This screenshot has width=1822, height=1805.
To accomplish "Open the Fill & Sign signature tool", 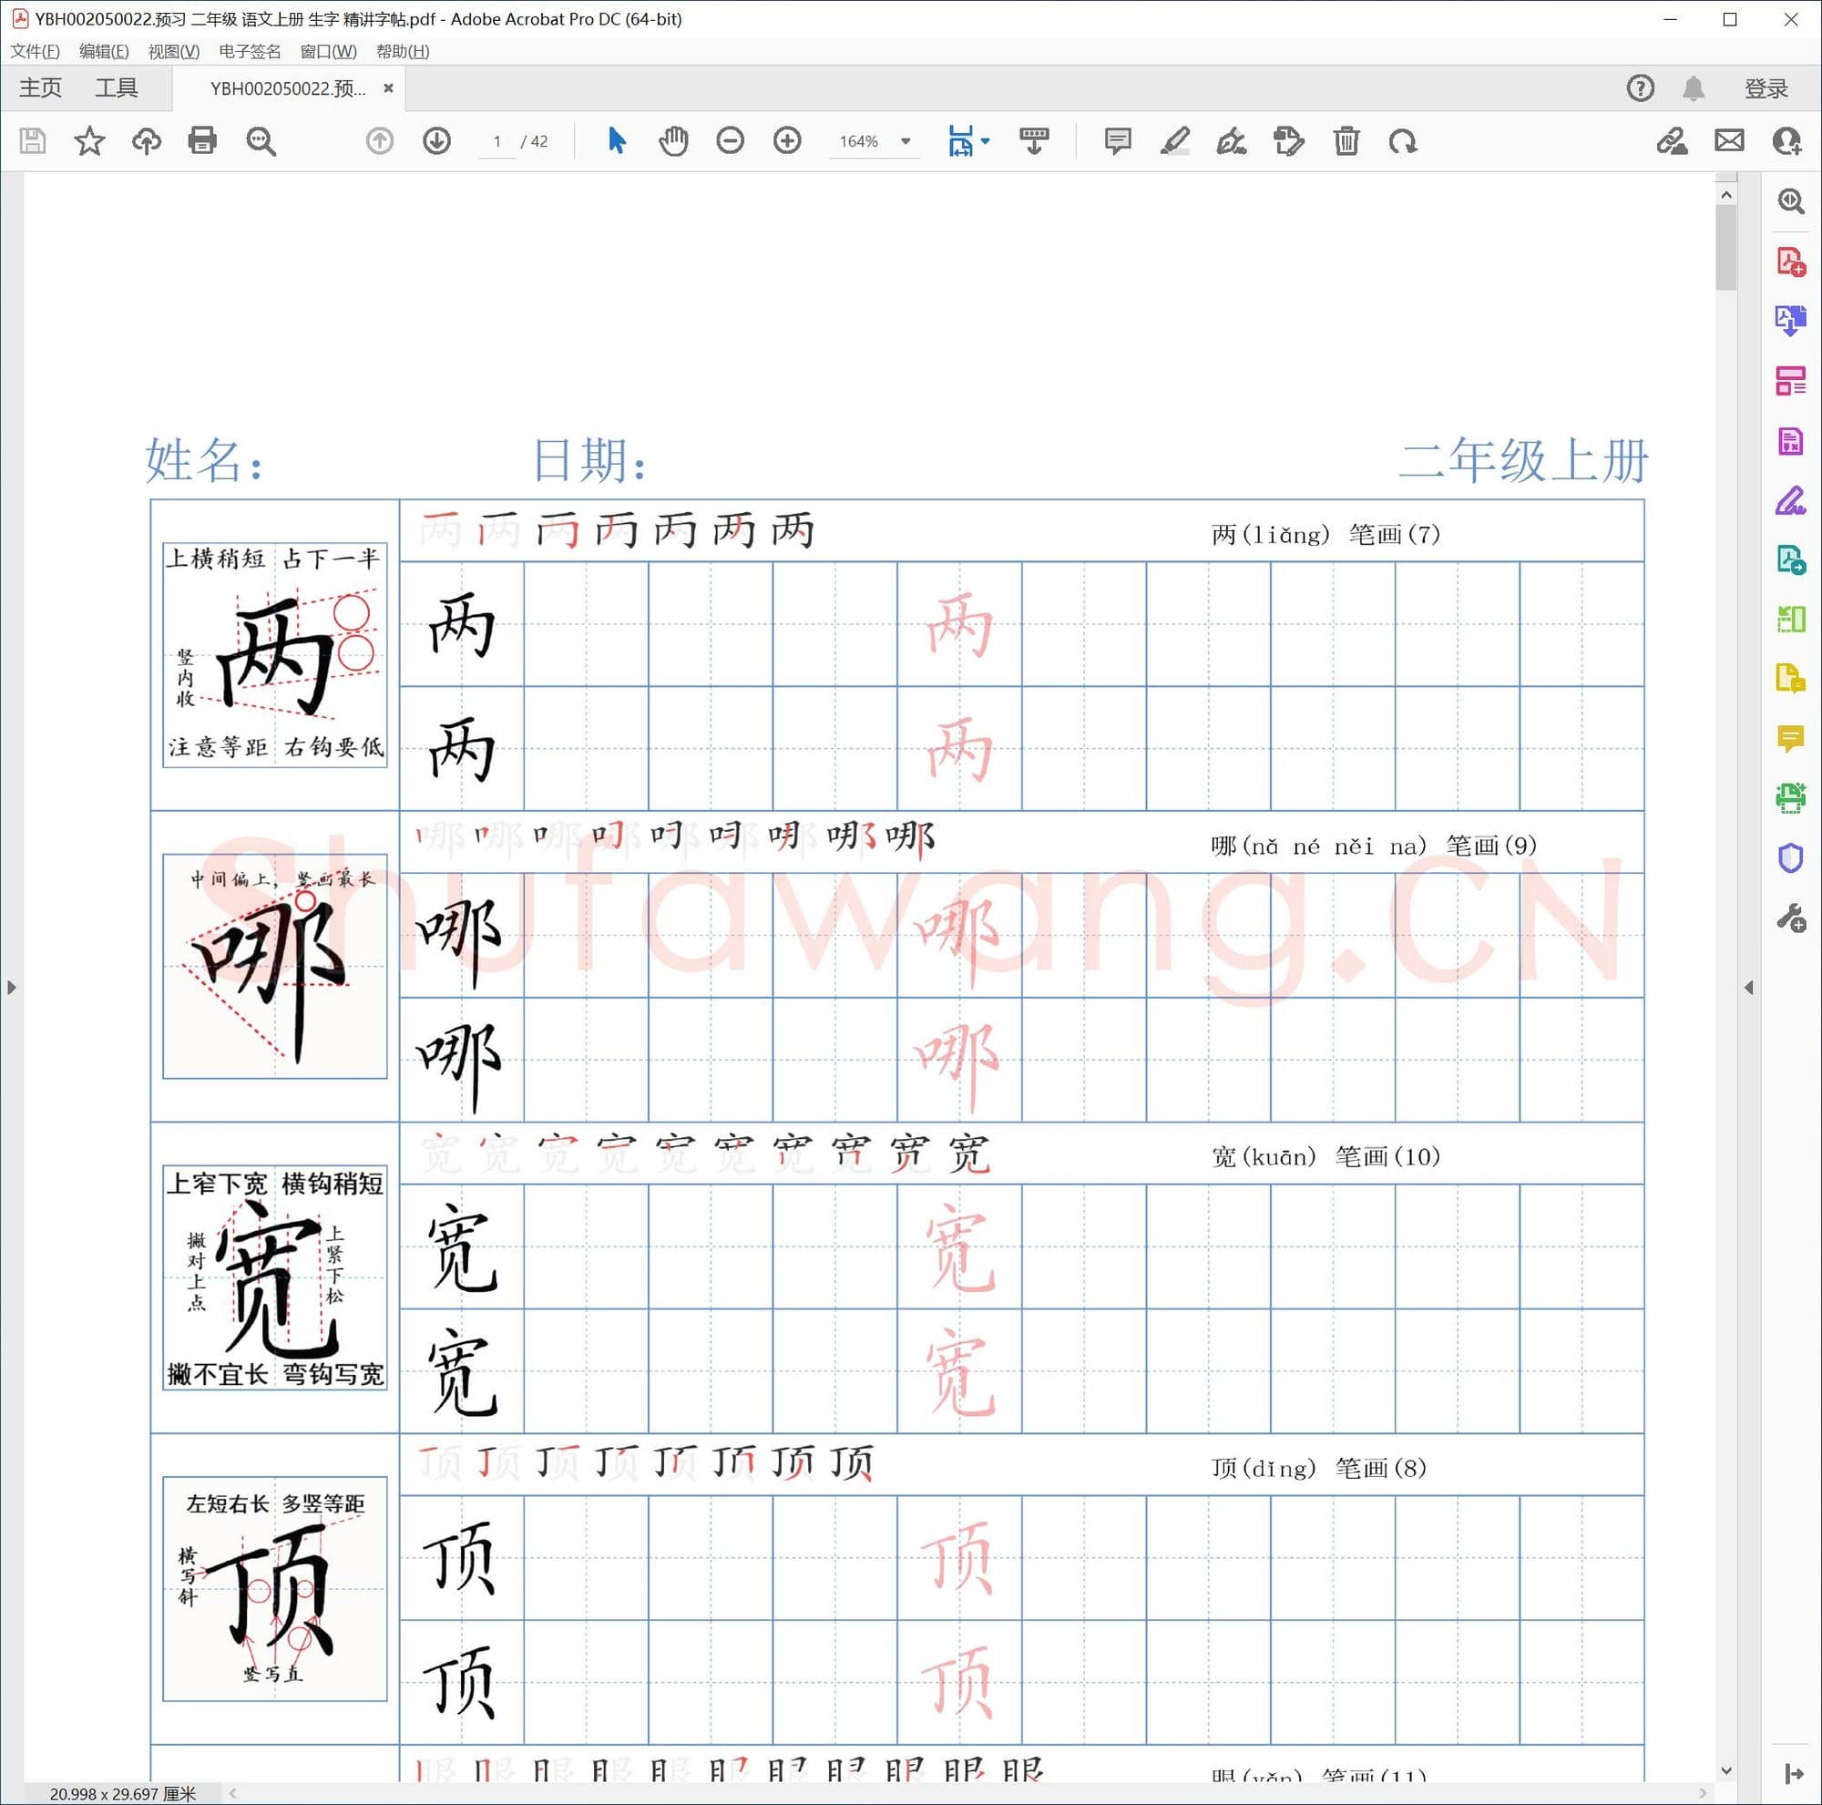I will [1231, 140].
